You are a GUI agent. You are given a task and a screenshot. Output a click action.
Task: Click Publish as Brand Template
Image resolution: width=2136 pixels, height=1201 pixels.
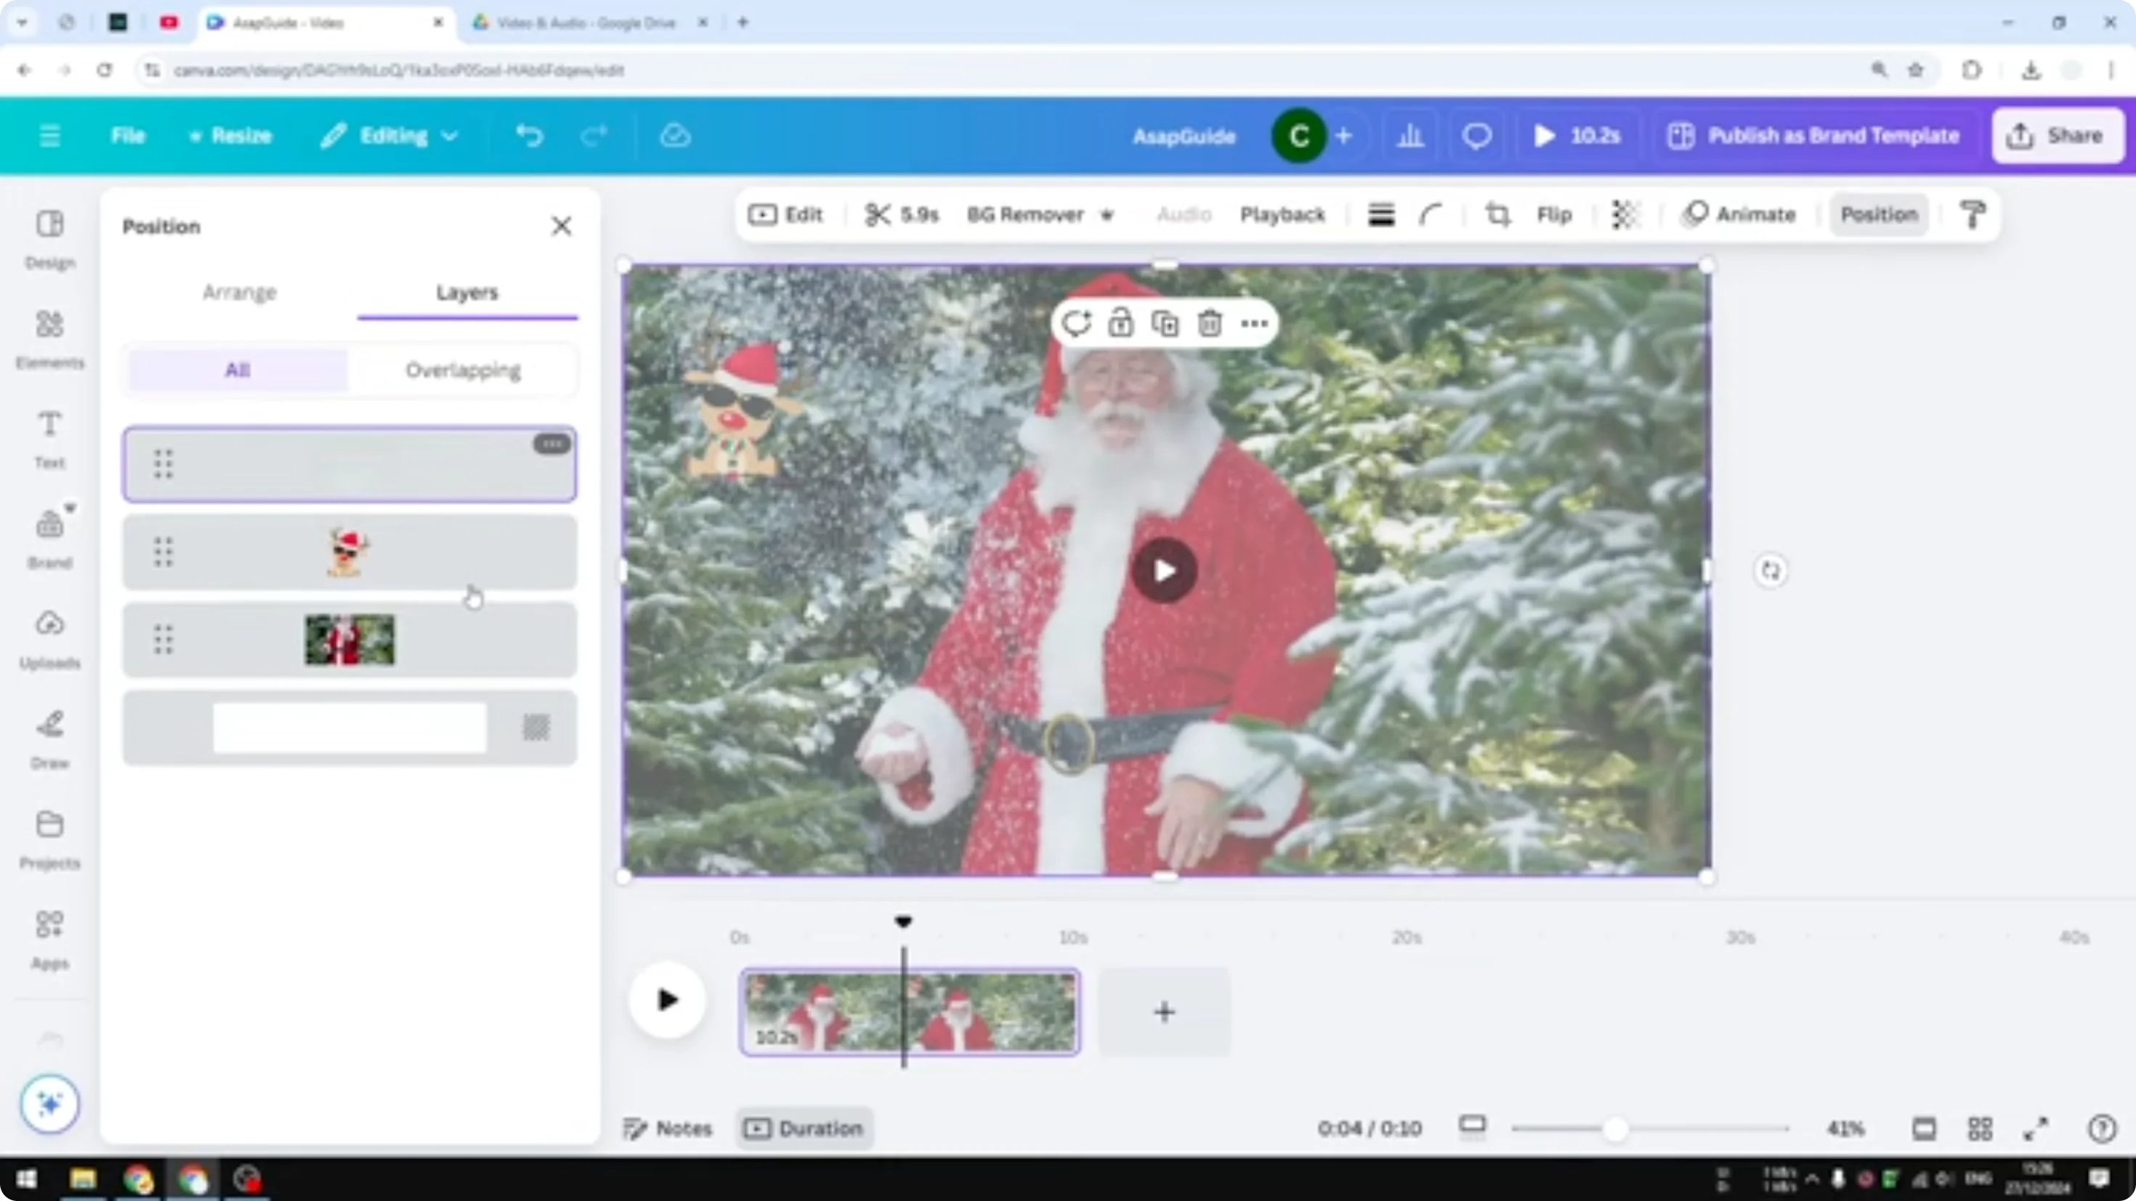[x=1813, y=135]
